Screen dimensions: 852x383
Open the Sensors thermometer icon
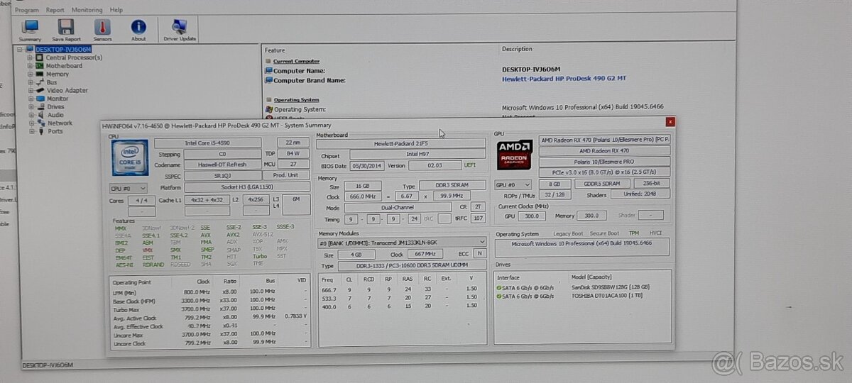(x=102, y=27)
